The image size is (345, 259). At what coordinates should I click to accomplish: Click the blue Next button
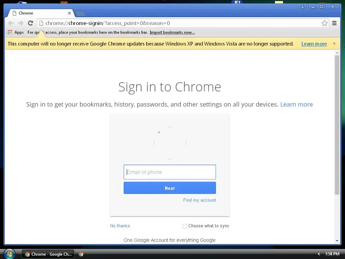[170, 188]
